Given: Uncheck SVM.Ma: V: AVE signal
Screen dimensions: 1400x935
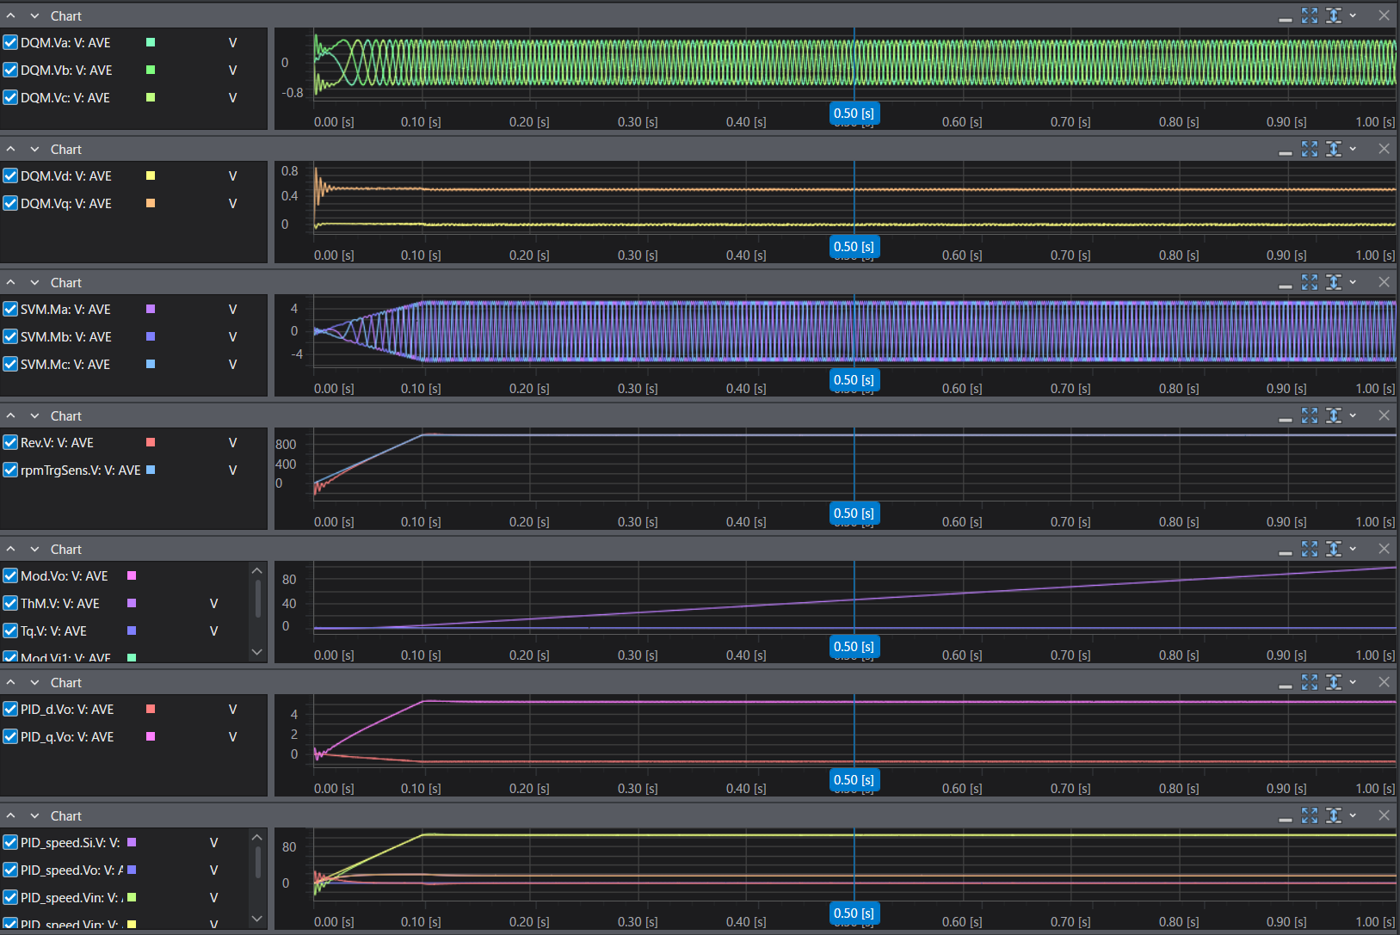Looking at the screenshot, I should coord(10,309).
